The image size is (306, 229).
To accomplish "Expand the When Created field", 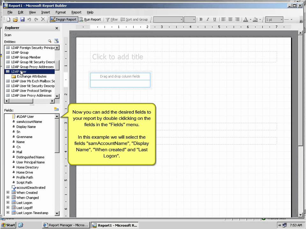I will tap(8, 192).
